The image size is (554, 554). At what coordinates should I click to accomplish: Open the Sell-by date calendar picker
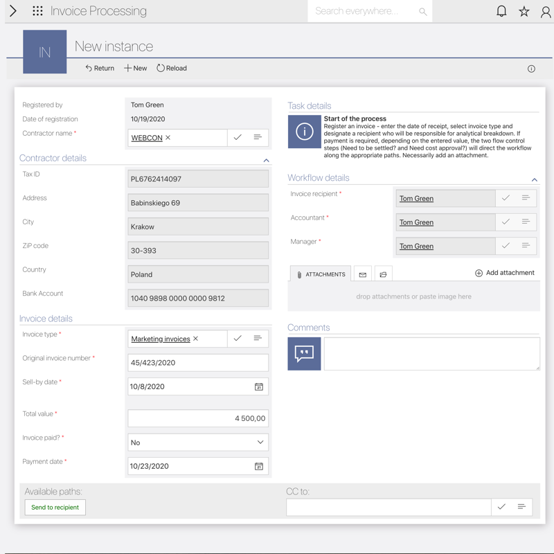[x=258, y=386]
